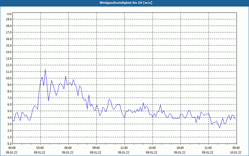Click the "15,0" y-axis value
This screenshot has width=249, height=156.
click(9, 45)
